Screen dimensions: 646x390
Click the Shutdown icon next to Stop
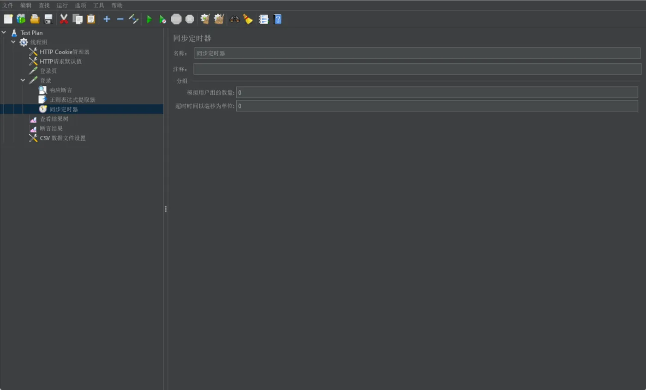click(x=190, y=19)
